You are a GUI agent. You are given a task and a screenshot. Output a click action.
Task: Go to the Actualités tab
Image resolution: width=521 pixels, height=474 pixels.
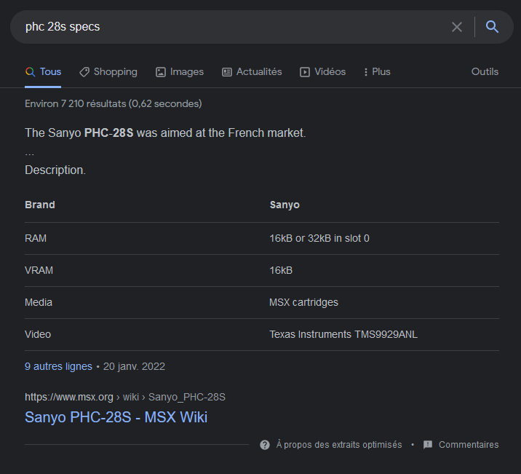pos(252,72)
